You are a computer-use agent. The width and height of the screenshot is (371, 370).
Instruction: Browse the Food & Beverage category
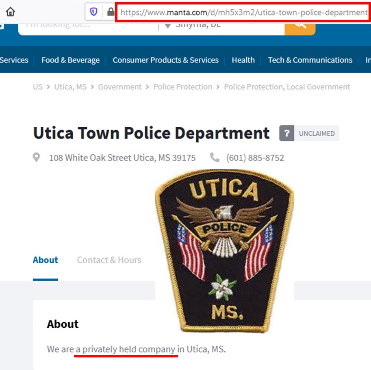tap(70, 60)
